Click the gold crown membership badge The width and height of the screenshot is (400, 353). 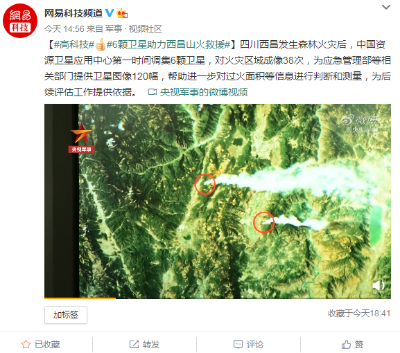click(x=122, y=13)
